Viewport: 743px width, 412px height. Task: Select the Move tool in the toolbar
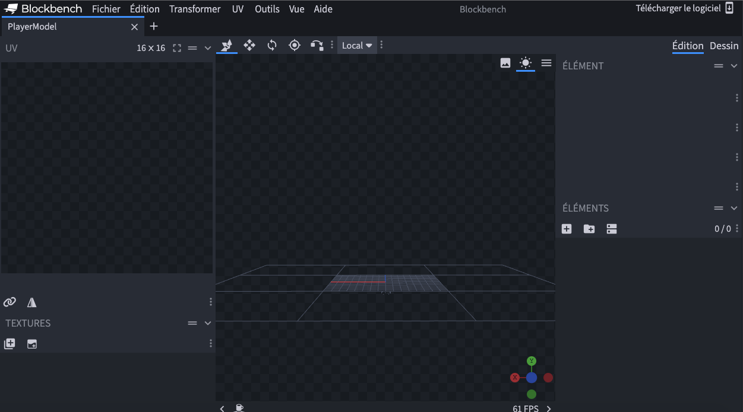pos(249,45)
